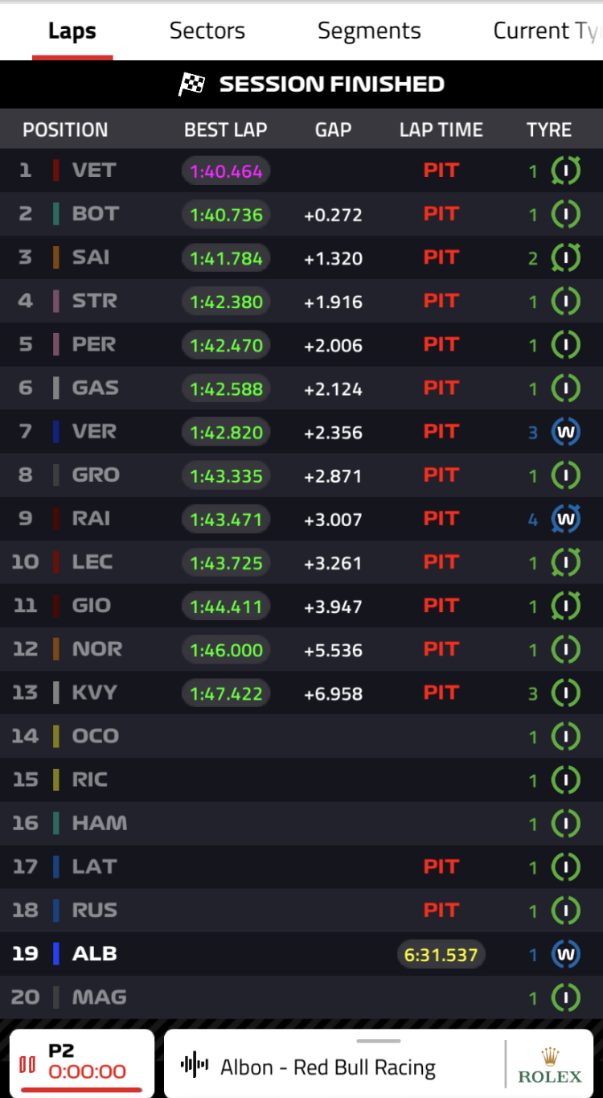
Task: Click the Rolex sponsor logo
Action: (x=549, y=1066)
